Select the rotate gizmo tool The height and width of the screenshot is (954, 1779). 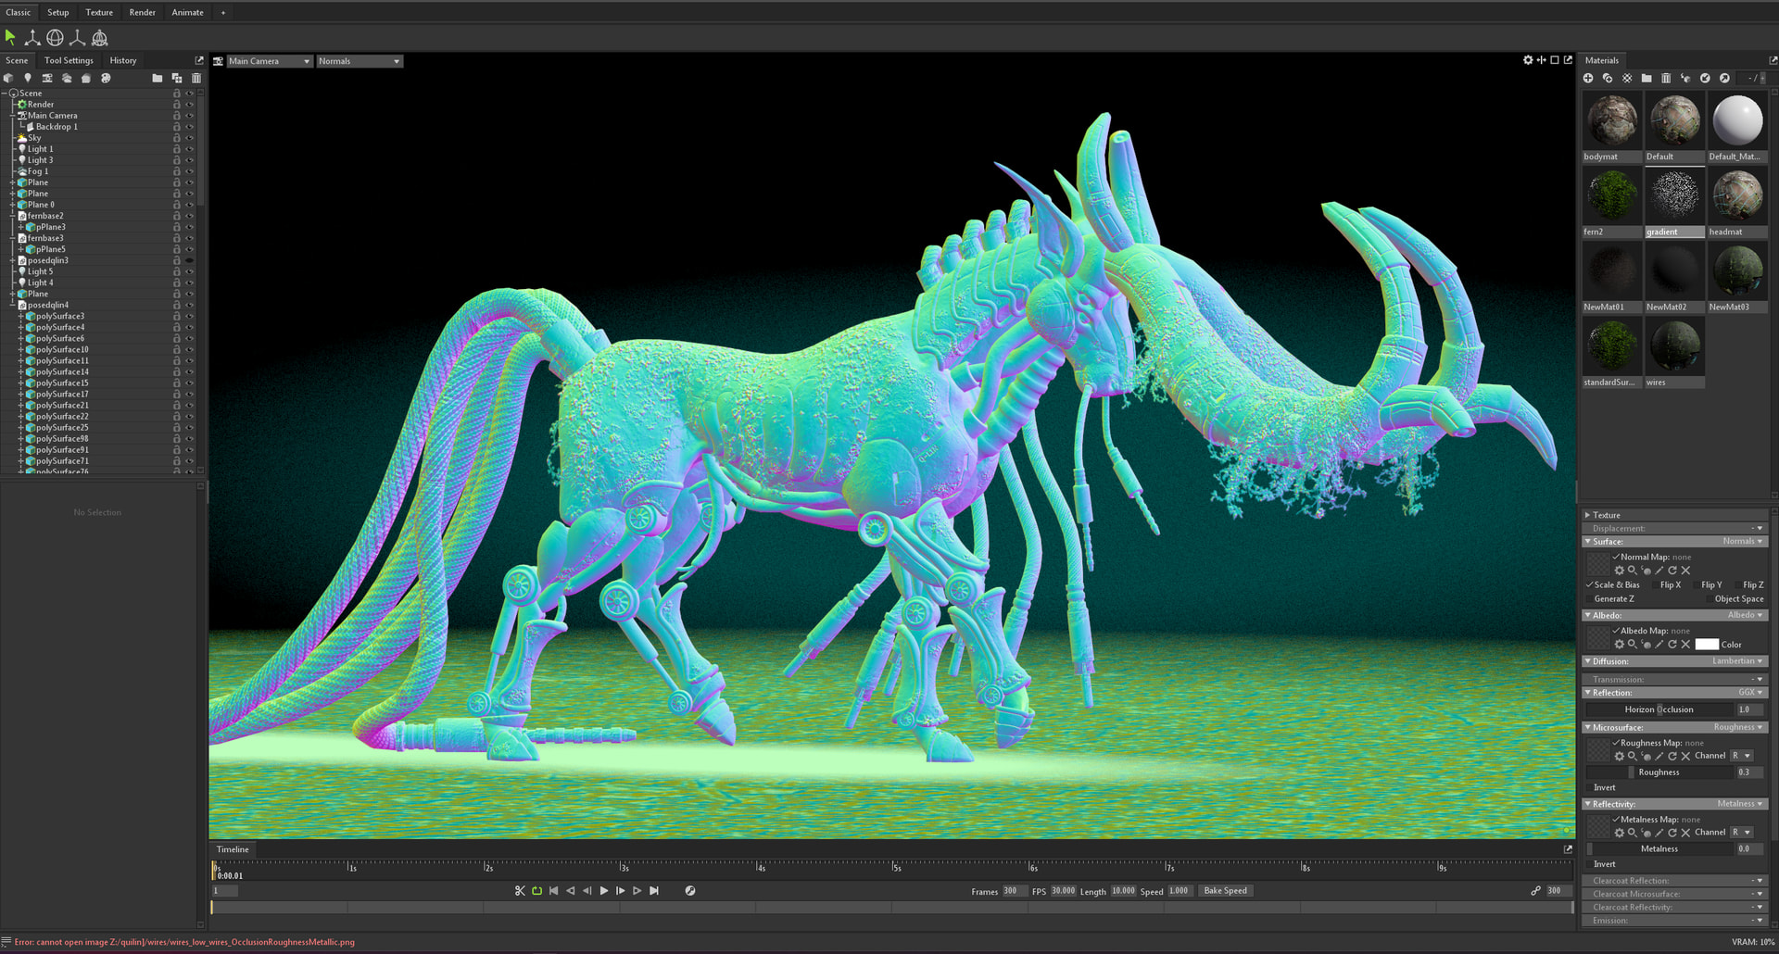(56, 38)
